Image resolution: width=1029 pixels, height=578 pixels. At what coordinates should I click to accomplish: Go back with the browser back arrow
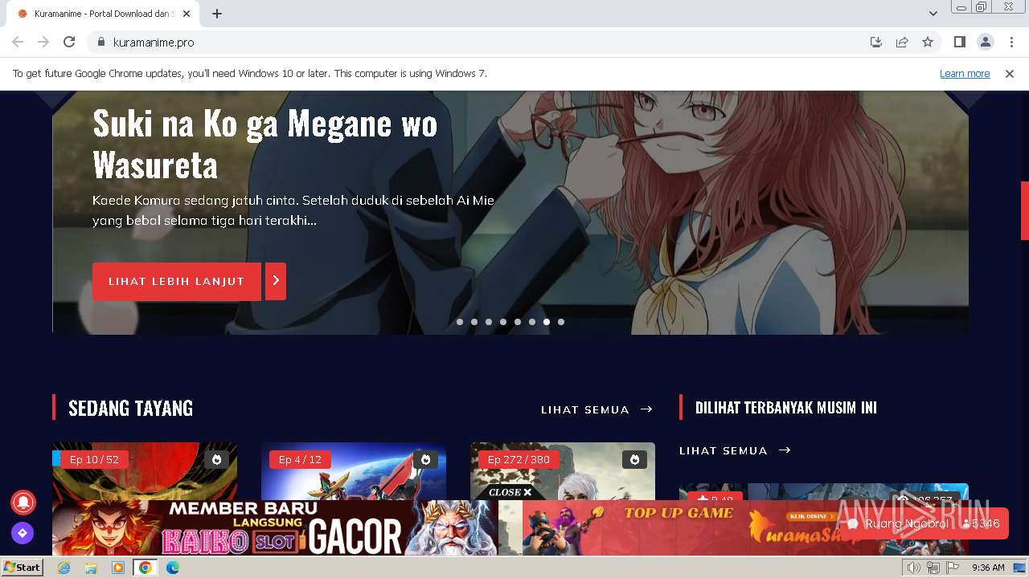coord(18,42)
